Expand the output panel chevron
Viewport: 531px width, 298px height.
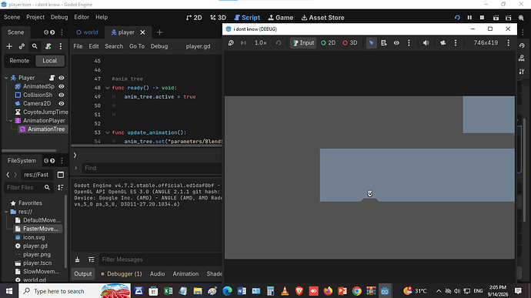75,156
